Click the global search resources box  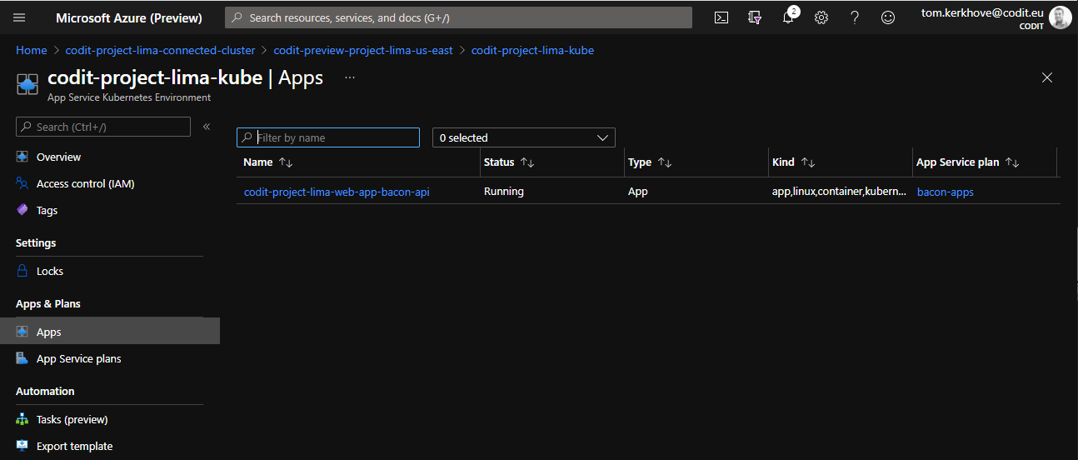click(458, 17)
